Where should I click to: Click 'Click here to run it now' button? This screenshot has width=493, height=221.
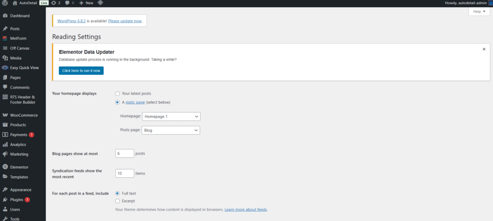(x=81, y=71)
